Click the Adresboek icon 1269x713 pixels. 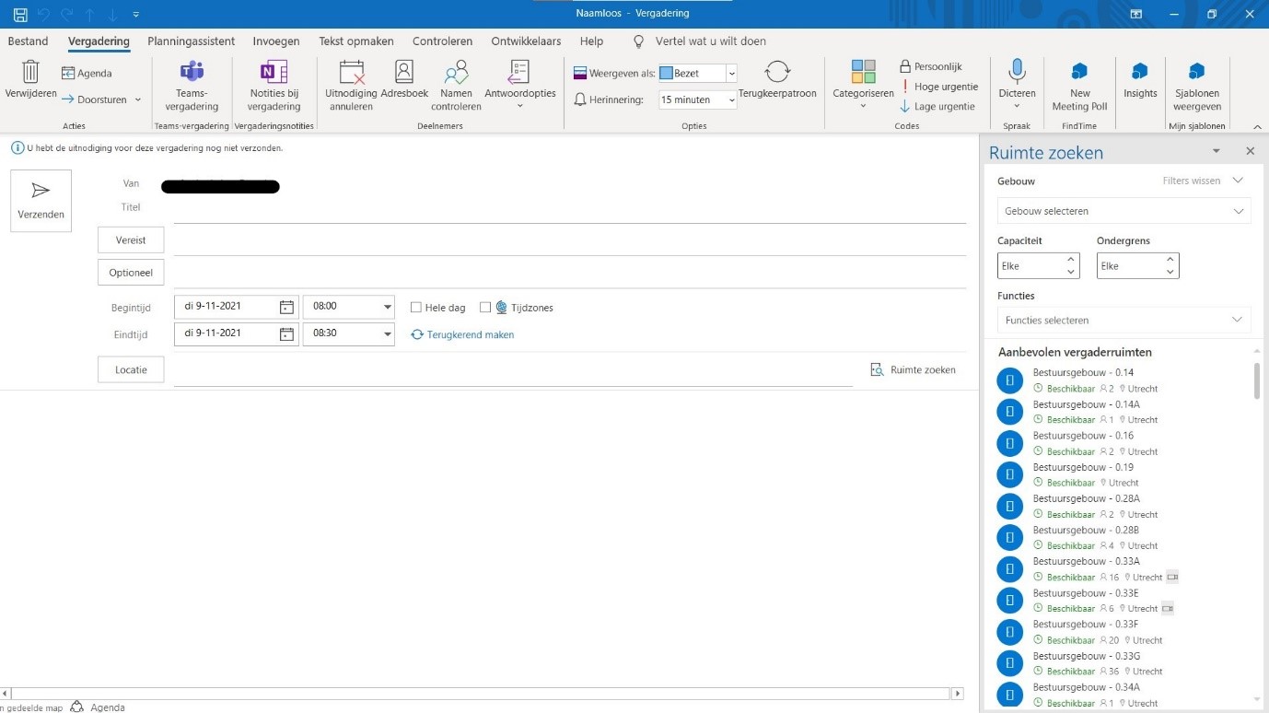click(404, 74)
